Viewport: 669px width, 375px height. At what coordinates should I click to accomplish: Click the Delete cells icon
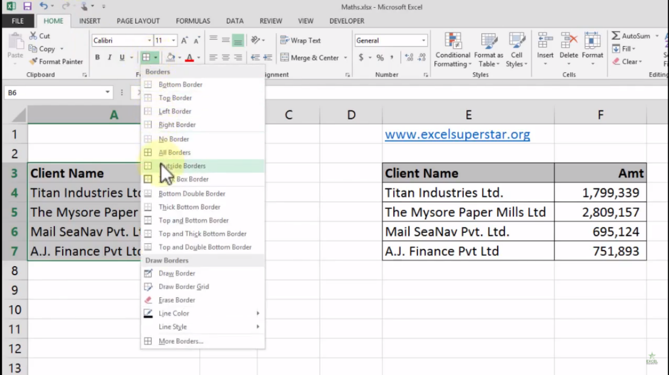tap(569, 42)
